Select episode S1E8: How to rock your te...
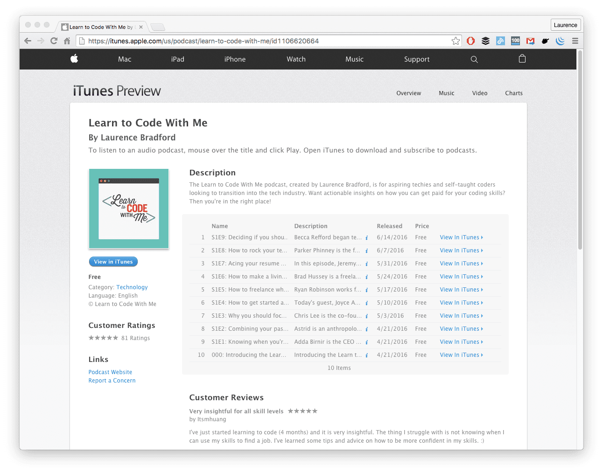Screen dimensions: 603x473 249,250
